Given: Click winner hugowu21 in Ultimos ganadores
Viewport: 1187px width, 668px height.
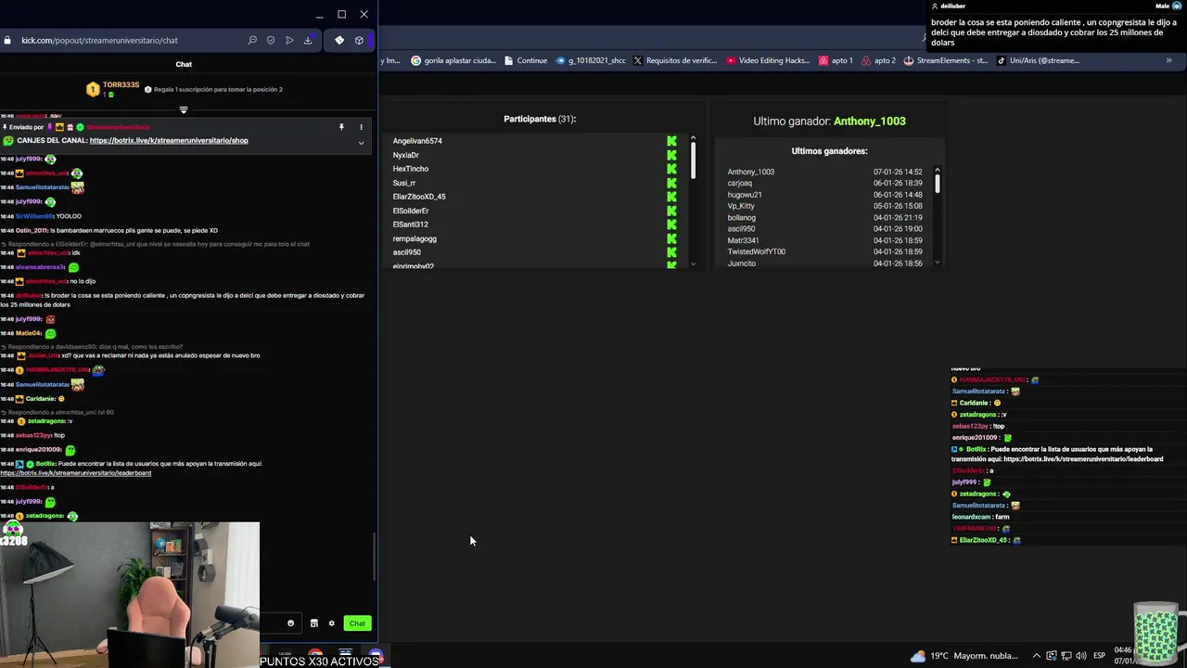Looking at the screenshot, I should (x=745, y=195).
